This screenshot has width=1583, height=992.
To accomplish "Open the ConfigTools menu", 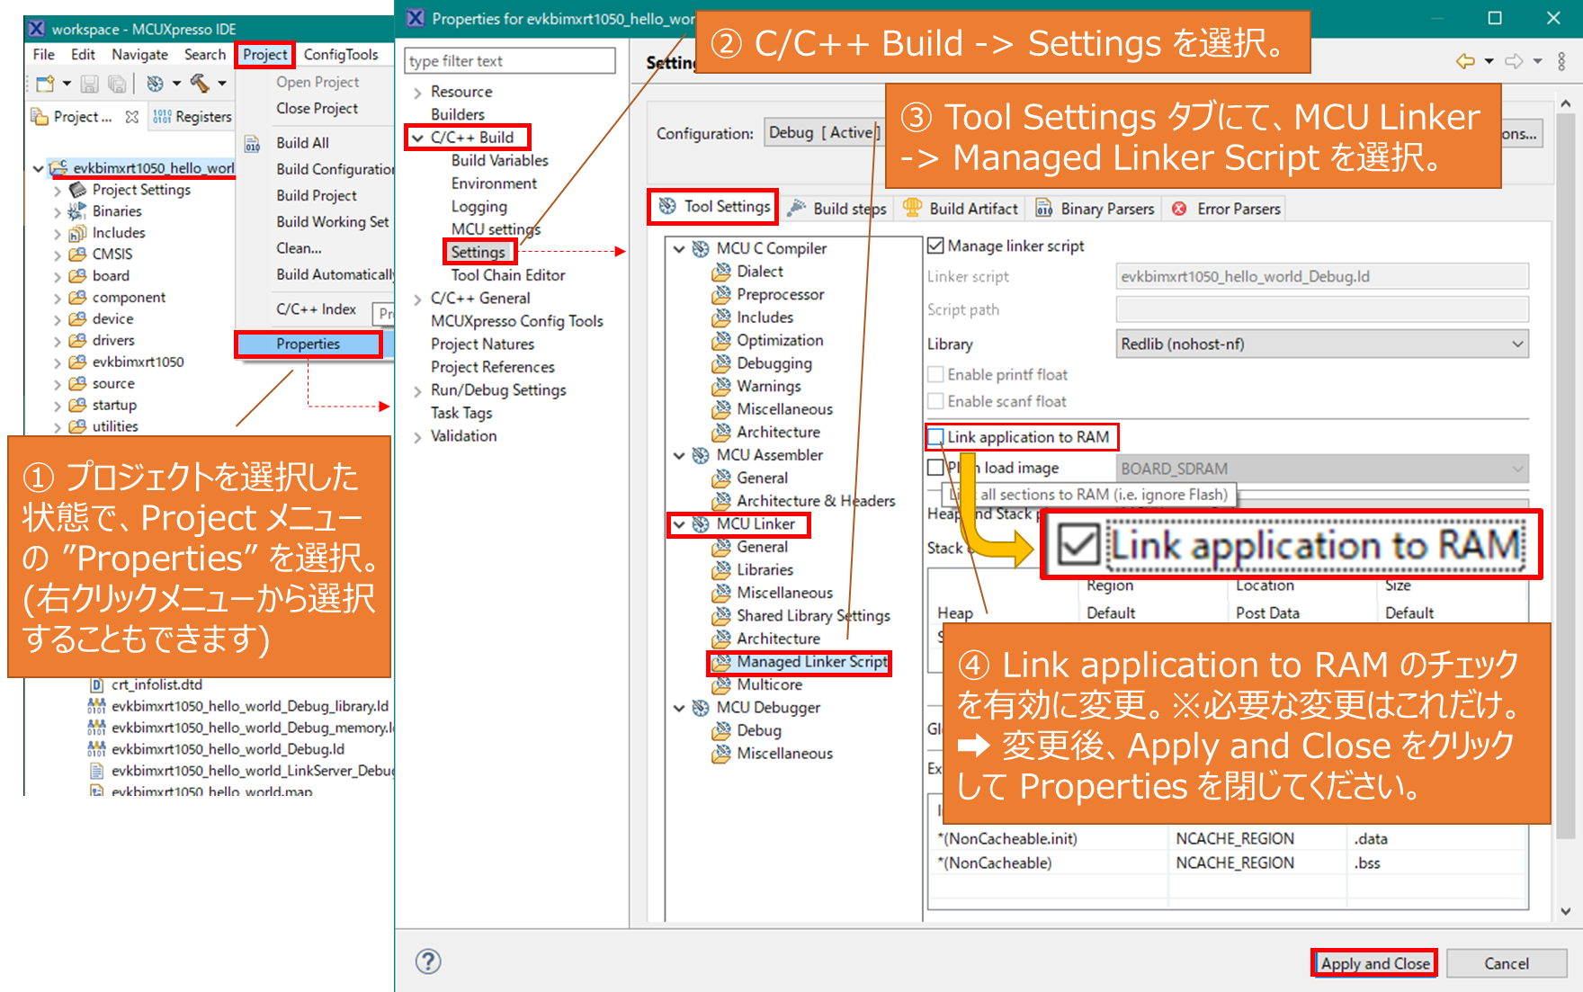I will 340,55.
